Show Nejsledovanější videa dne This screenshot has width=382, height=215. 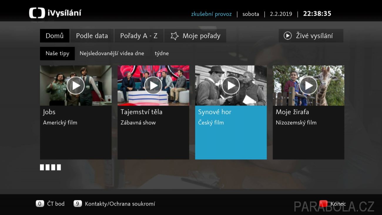pyautogui.click(x=112, y=54)
